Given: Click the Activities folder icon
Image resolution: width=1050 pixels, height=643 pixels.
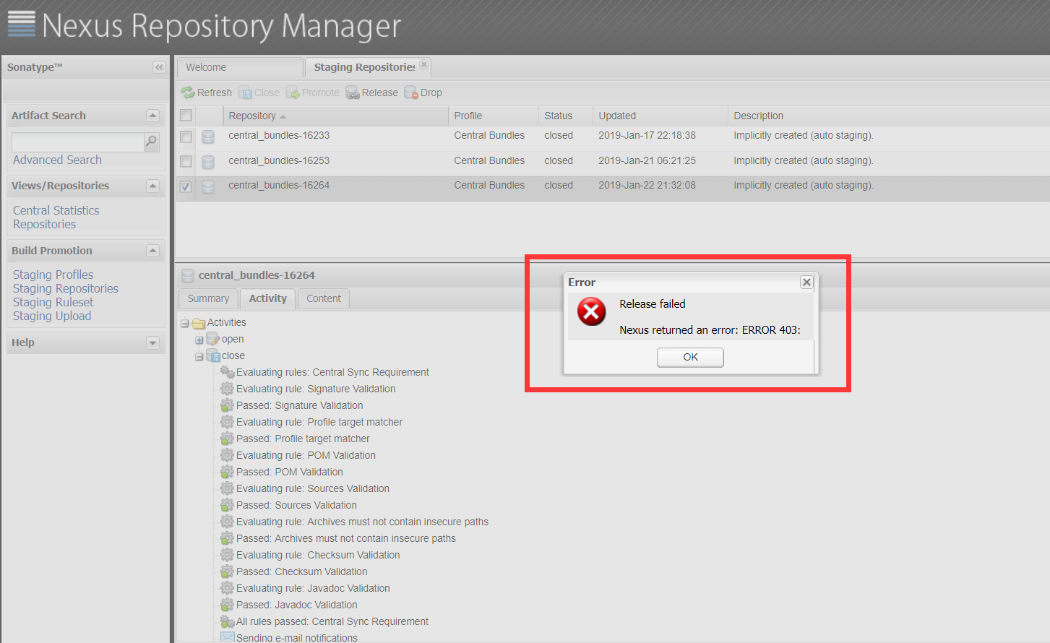Looking at the screenshot, I should coord(199,323).
